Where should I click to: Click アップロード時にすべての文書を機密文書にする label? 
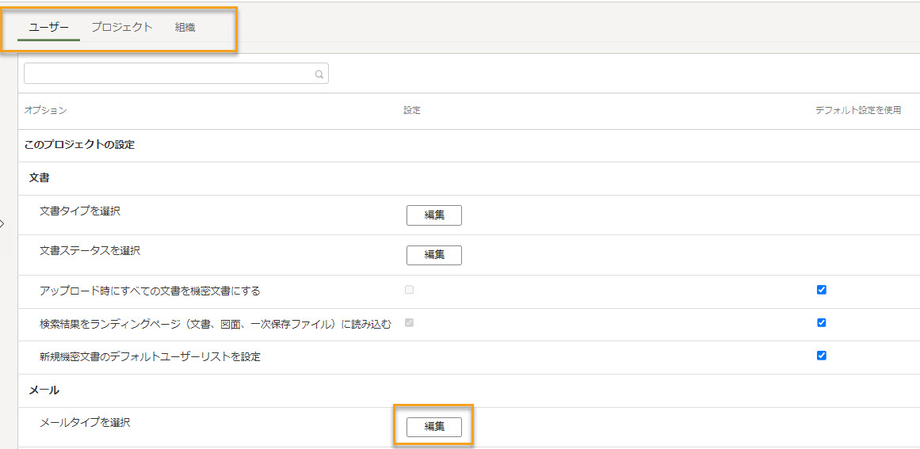[151, 291]
